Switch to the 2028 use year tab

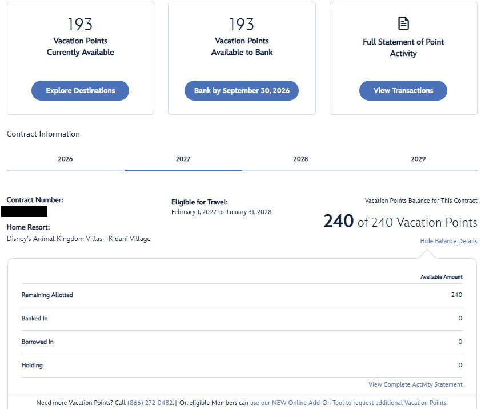coord(300,159)
